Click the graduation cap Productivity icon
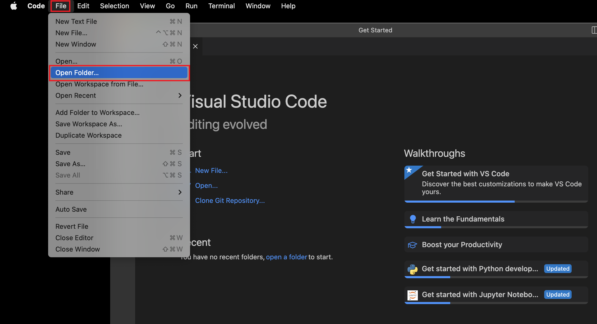 412,245
